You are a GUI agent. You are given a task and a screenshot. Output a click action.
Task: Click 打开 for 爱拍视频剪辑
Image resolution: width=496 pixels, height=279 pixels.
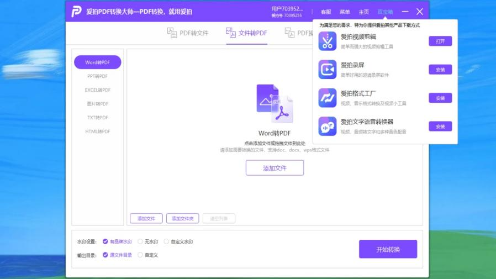[440, 41]
